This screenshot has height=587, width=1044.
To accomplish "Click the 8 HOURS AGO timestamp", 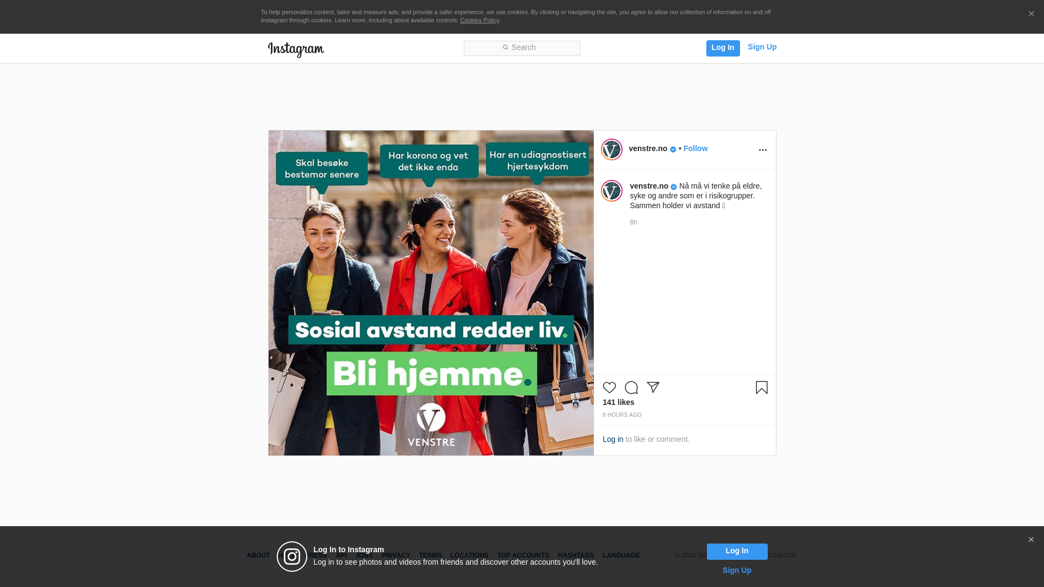I will [622, 415].
